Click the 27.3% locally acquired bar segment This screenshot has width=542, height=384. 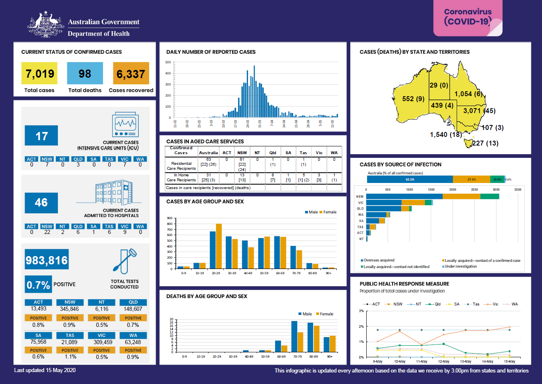point(471,179)
